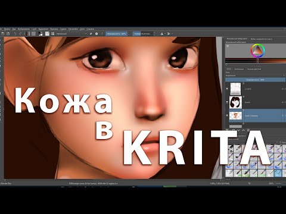Move layer down with arrow button
Screen dimensions: 286x214
tap(238, 130)
